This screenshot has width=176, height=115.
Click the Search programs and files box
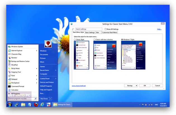tap(23, 99)
